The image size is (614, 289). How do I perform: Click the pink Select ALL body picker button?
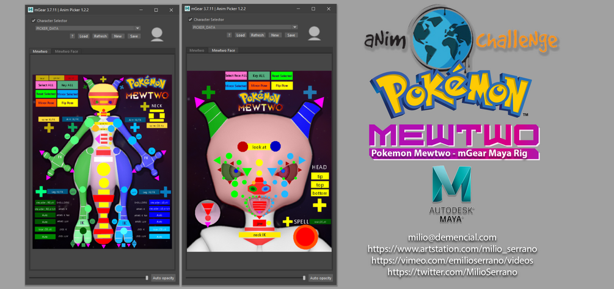[x=46, y=85]
